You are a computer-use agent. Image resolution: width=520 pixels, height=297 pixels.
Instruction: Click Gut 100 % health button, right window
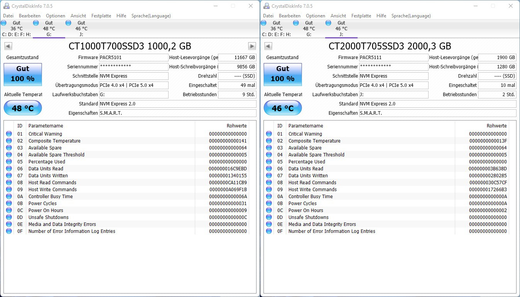[283, 74]
